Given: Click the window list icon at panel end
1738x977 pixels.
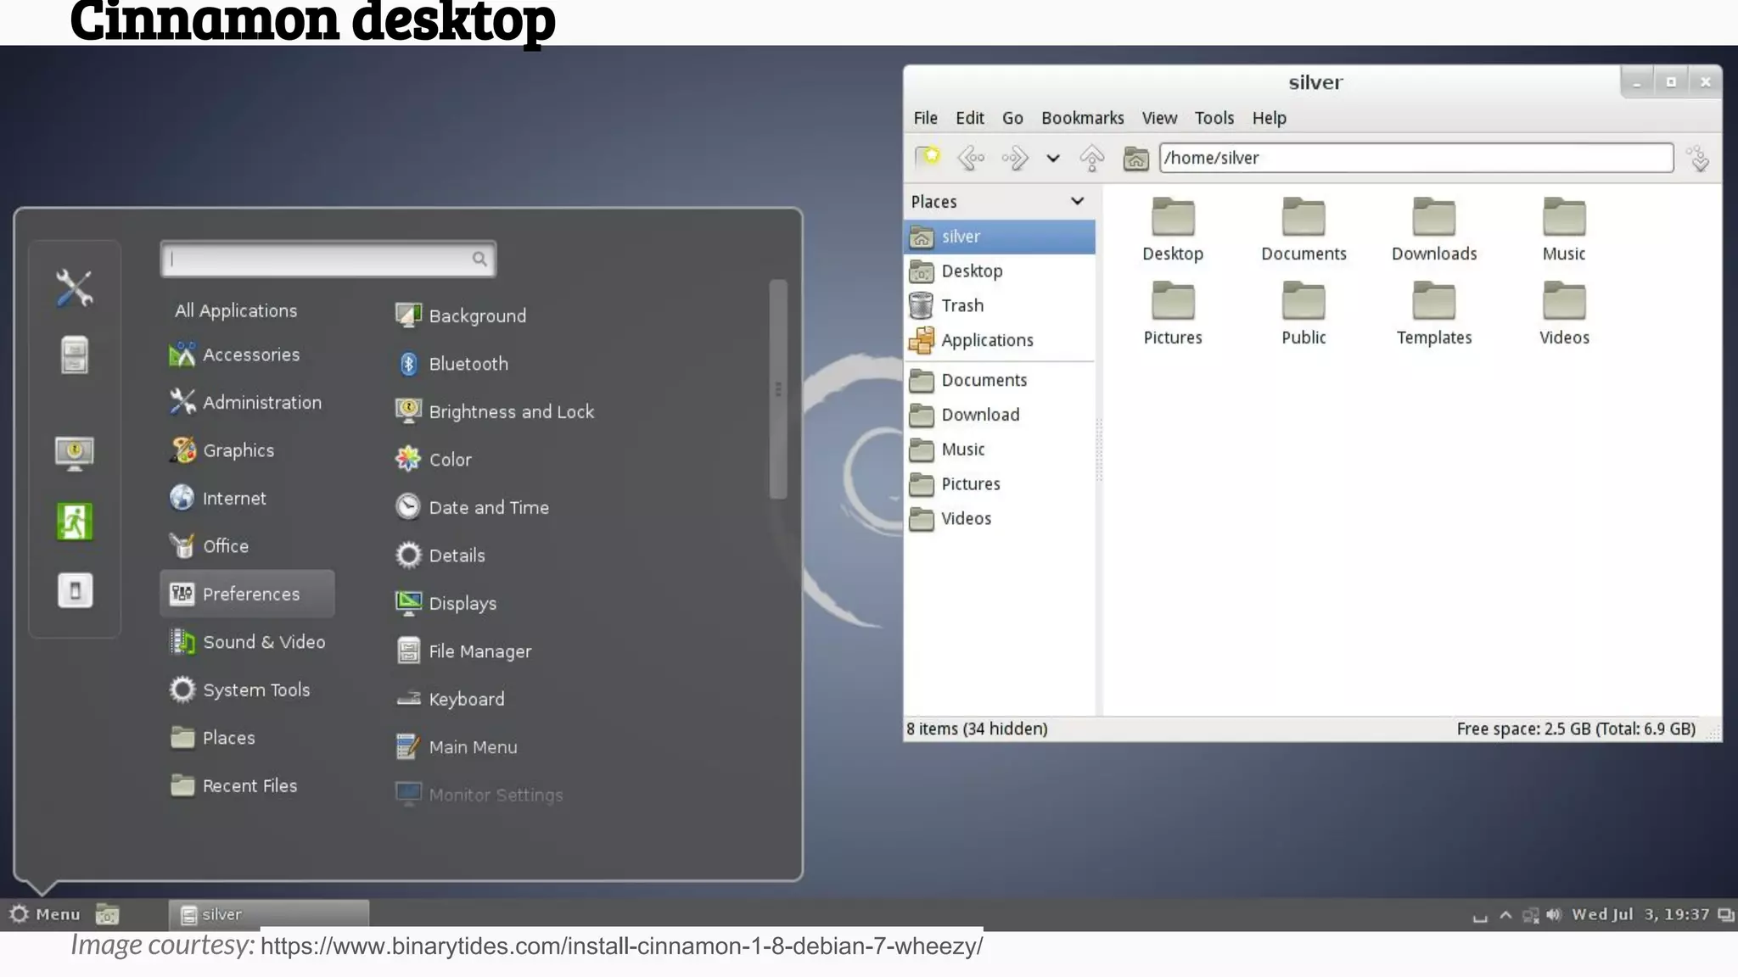Looking at the screenshot, I should (1725, 915).
